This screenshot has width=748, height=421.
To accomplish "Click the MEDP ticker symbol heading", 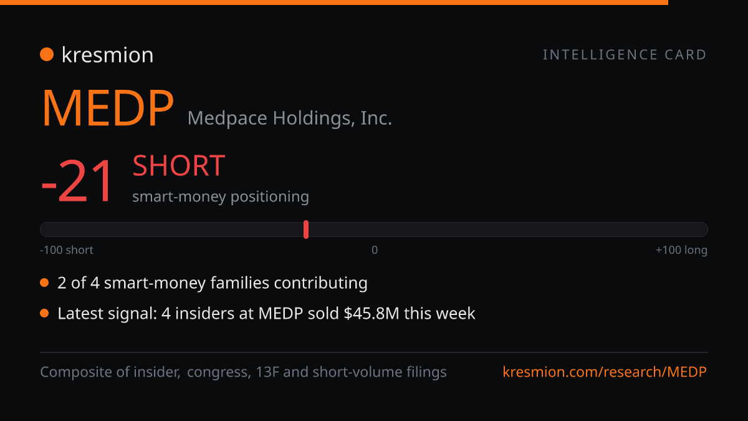I will [108, 109].
